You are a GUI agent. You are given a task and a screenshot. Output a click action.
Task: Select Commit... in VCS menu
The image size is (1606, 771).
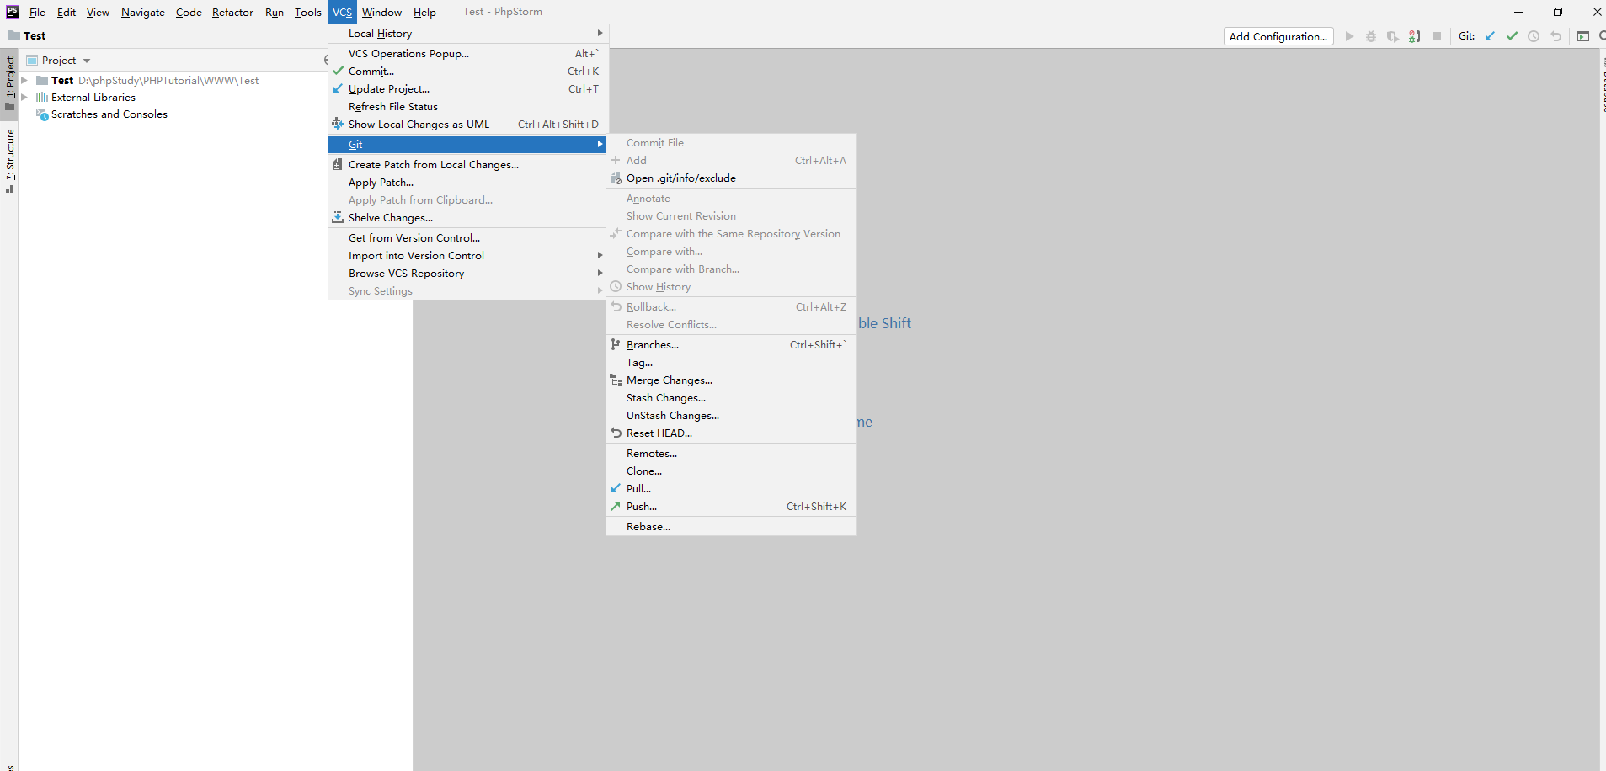[467, 72]
